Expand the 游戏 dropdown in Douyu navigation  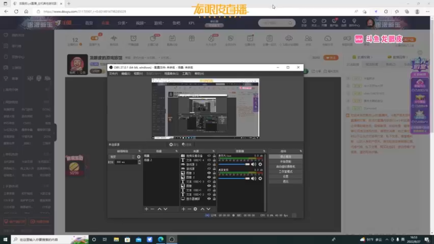click(159, 23)
